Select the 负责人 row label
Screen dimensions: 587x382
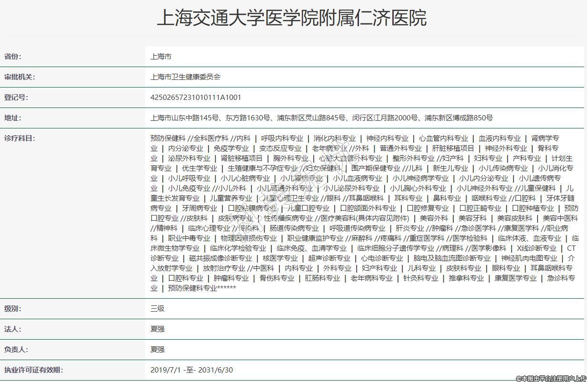pyautogui.click(x=16, y=350)
